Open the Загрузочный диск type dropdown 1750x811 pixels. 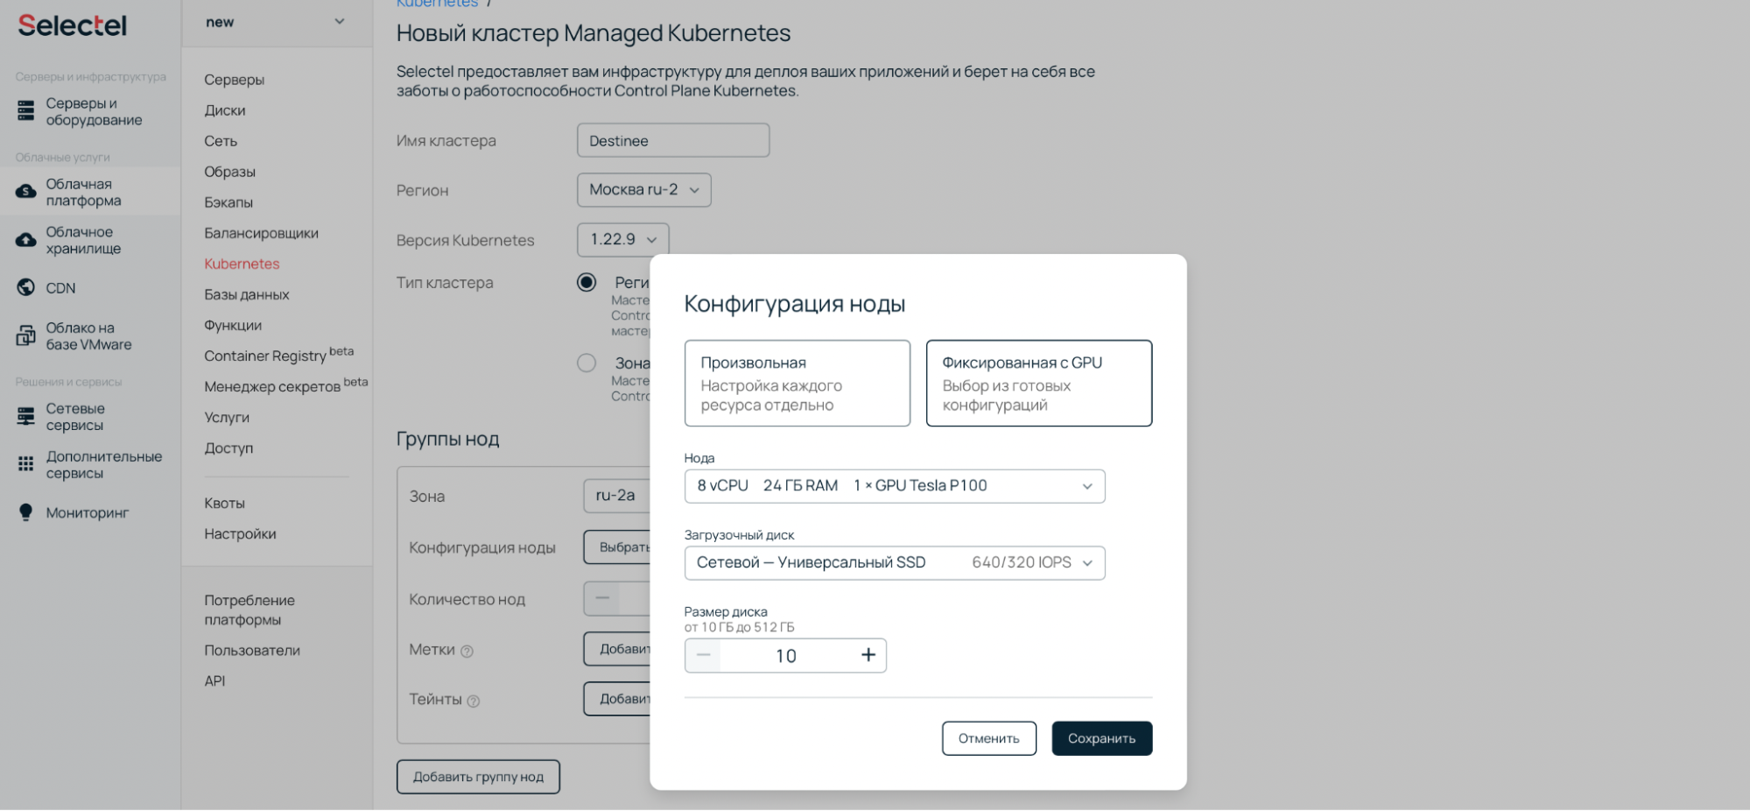click(x=894, y=562)
